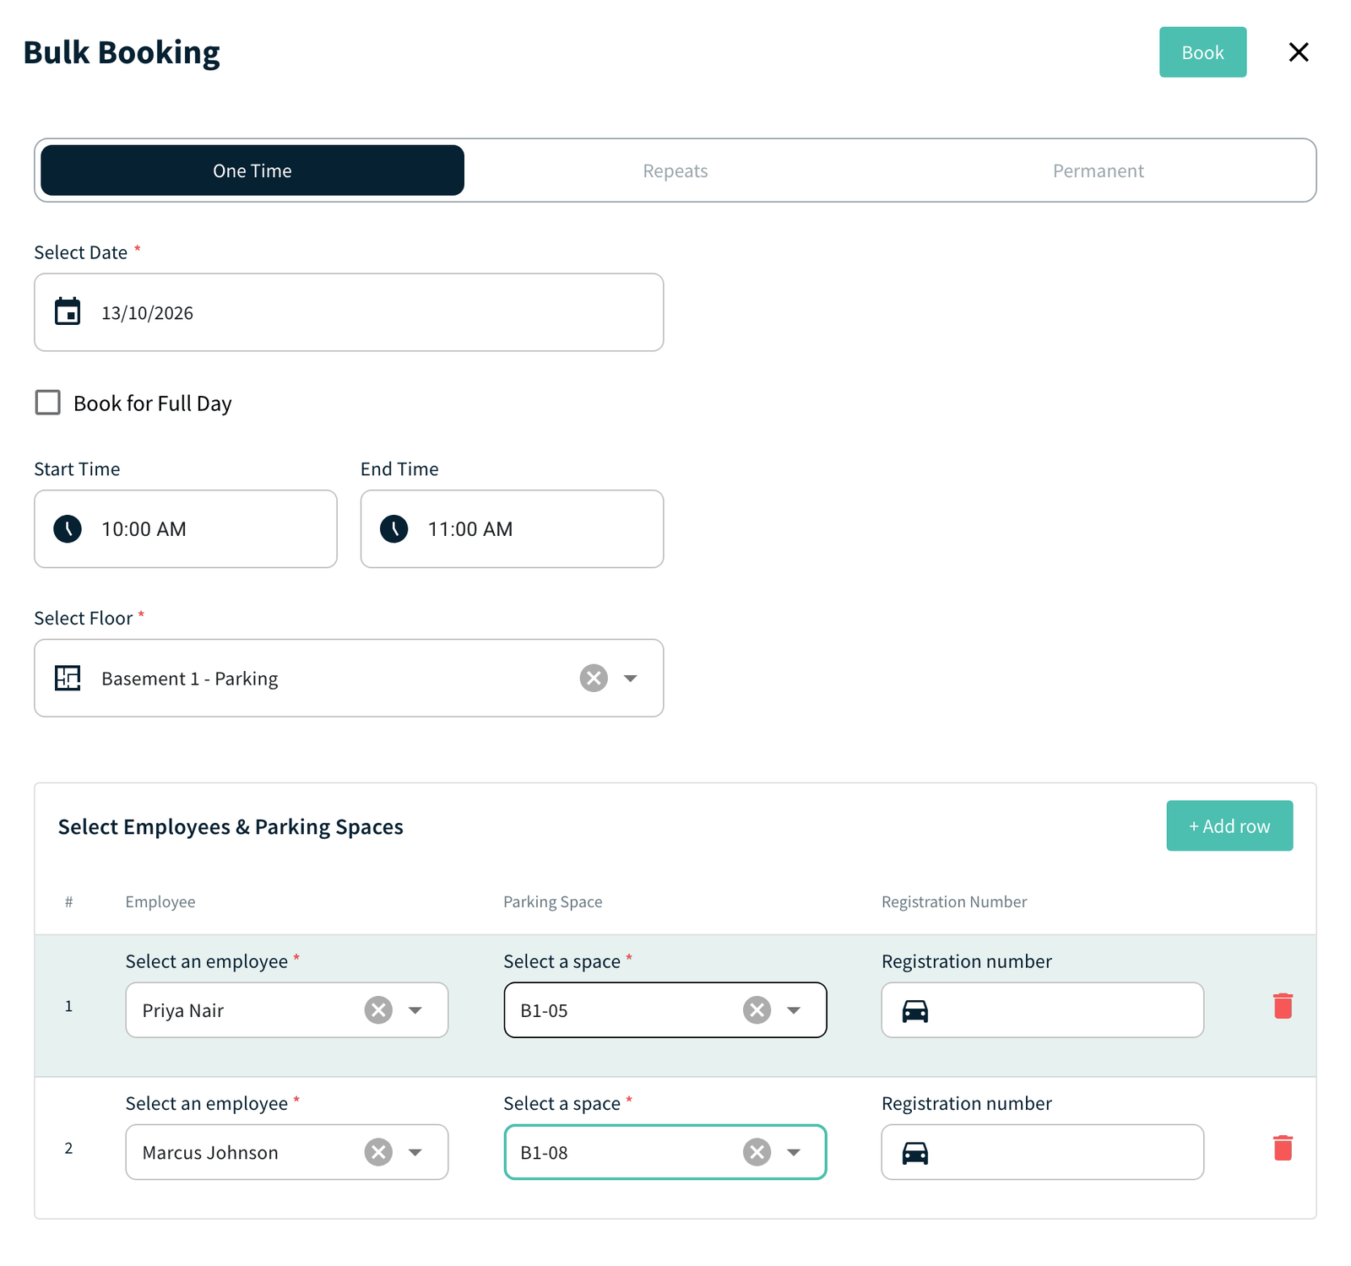1351x1266 pixels.
Task: Switch to the Permanent tab
Action: (x=1098, y=170)
